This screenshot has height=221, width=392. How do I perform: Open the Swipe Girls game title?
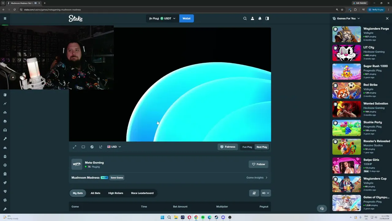[371, 160]
